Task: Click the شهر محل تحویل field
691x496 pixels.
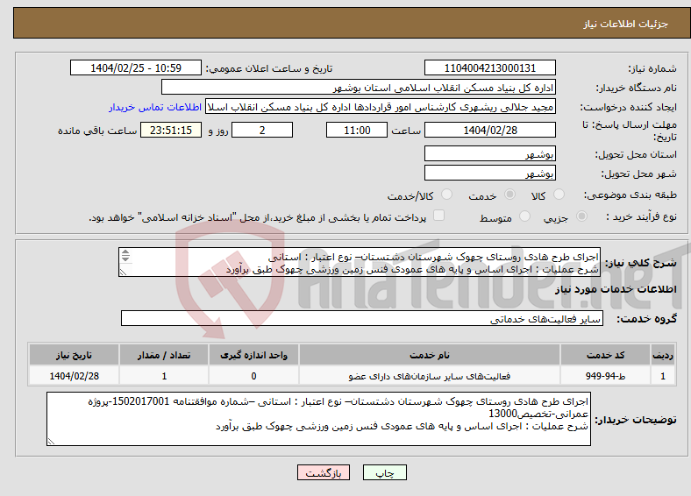Action: pos(489,173)
